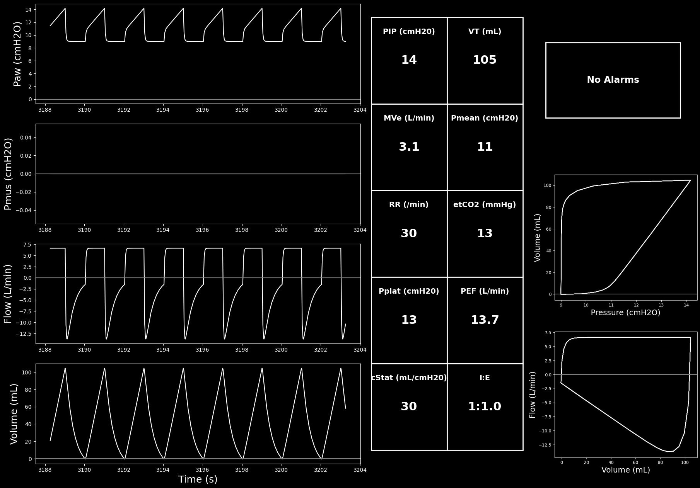Select the I:E ratio tile
The width and height of the screenshot is (700, 488).
485,407
